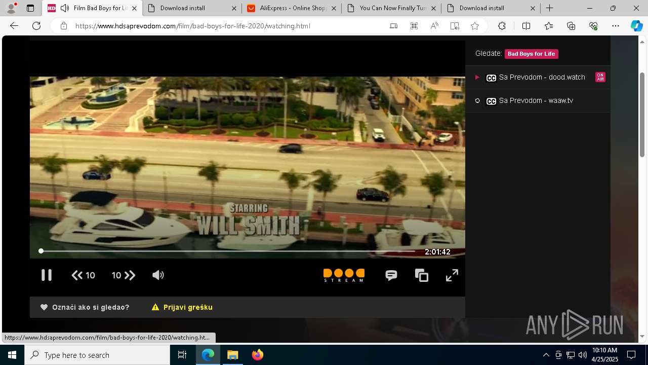Open File Explorer from taskbar
Image resolution: width=648 pixels, height=365 pixels.
pyautogui.click(x=232, y=355)
